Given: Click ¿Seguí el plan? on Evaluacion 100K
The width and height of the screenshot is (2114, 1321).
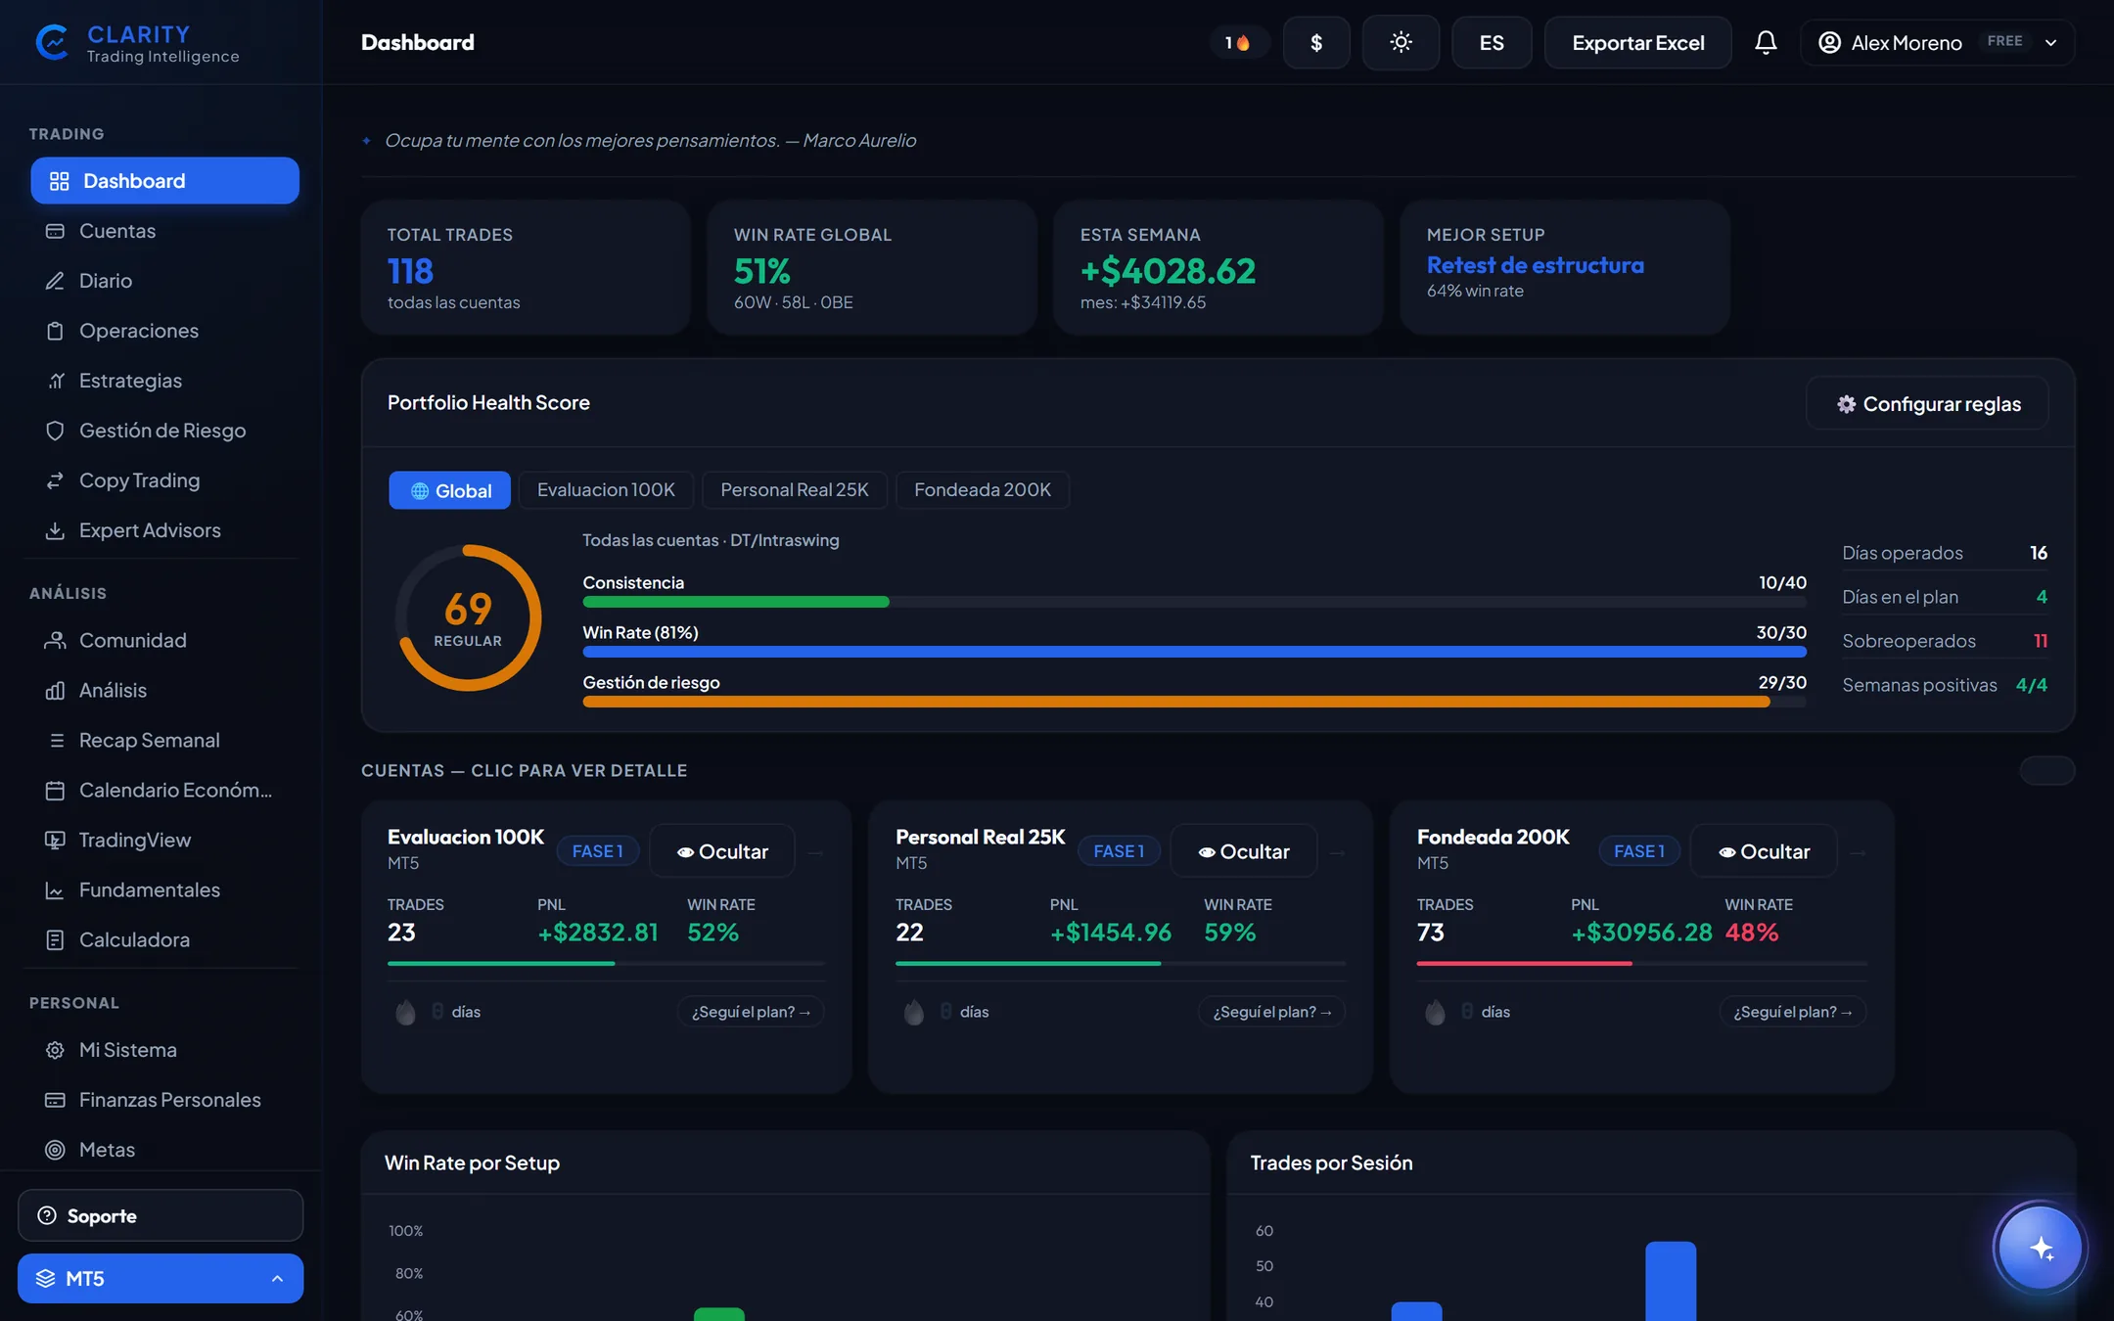Looking at the screenshot, I should [x=751, y=1011].
